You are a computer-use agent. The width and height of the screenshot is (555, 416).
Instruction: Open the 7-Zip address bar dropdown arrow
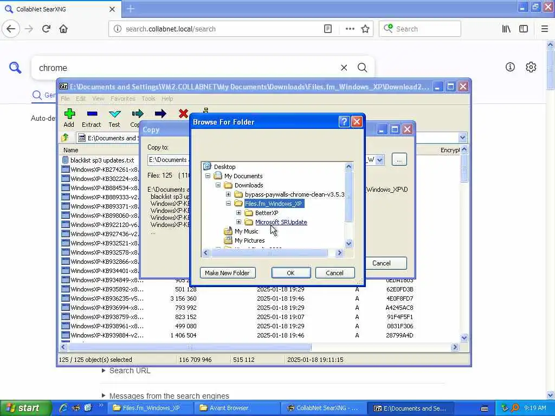pyautogui.click(x=463, y=138)
